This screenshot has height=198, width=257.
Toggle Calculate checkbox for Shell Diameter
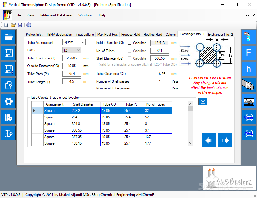click(x=129, y=58)
